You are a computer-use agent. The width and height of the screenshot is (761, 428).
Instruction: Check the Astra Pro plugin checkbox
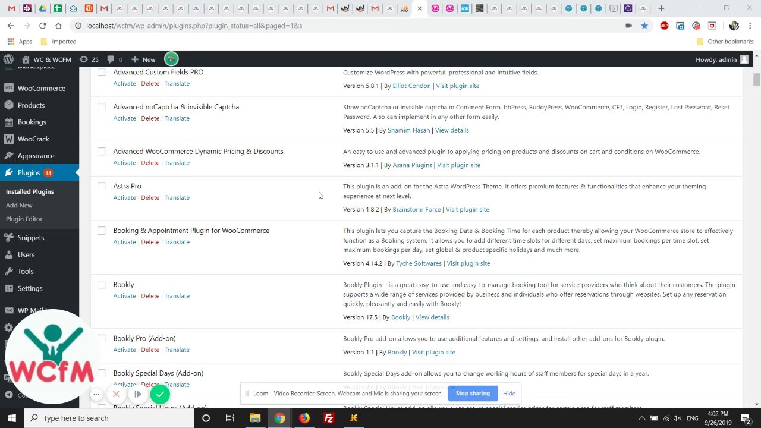click(101, 186)
